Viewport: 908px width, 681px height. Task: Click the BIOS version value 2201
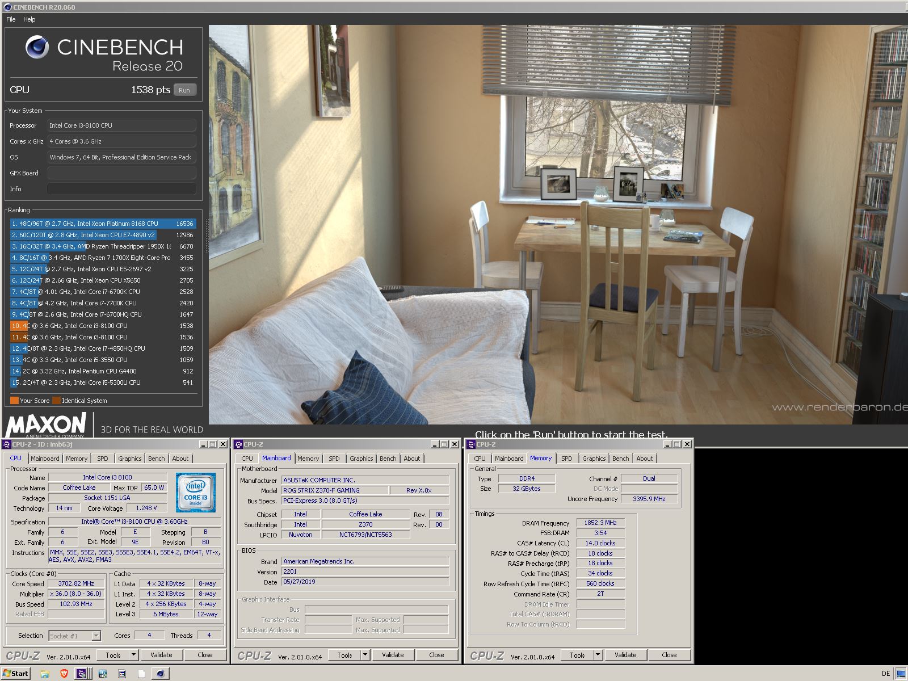[x=365, y=571]
